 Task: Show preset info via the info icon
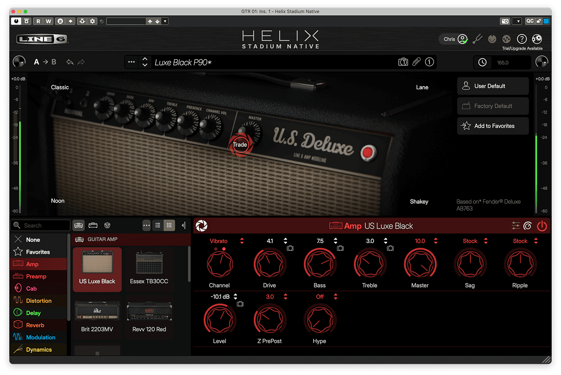429,62
